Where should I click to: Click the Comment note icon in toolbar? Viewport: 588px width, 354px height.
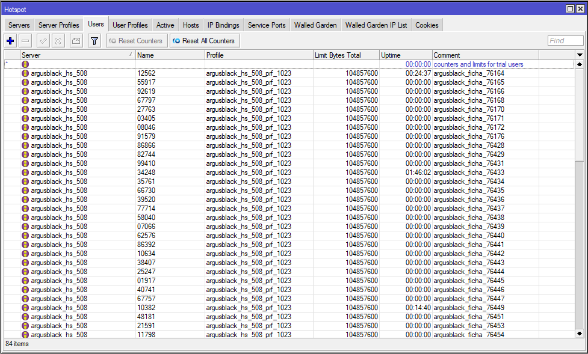click(x=75, y=41)
